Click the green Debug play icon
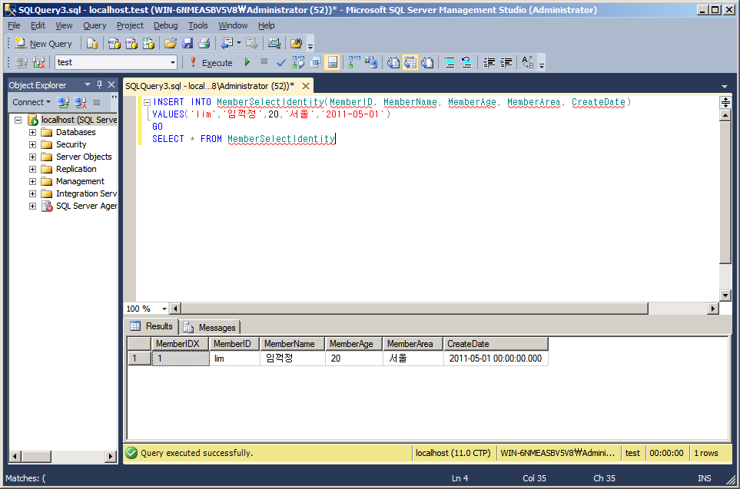Viewport: 740px width, 489px height. pos(247,62)
